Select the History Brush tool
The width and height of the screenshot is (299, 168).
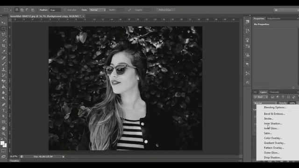[3, 75]
